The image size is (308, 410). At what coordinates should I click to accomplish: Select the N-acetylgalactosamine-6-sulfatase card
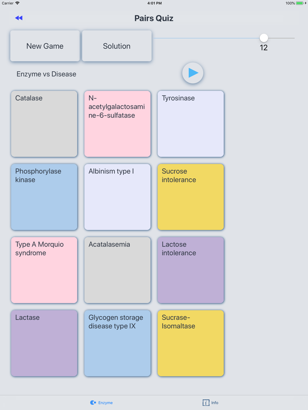coord(117,124)
